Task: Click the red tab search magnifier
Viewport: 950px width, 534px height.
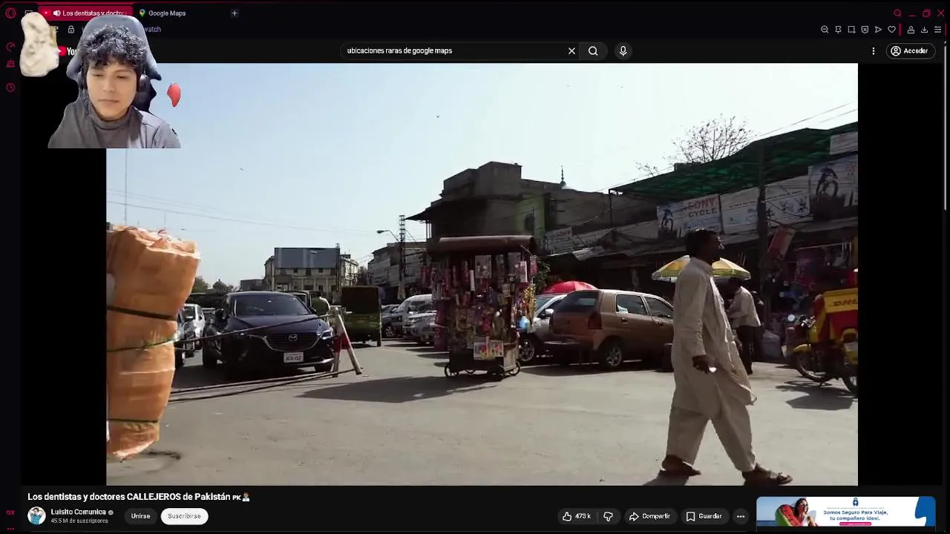Action: click(897, 13)
